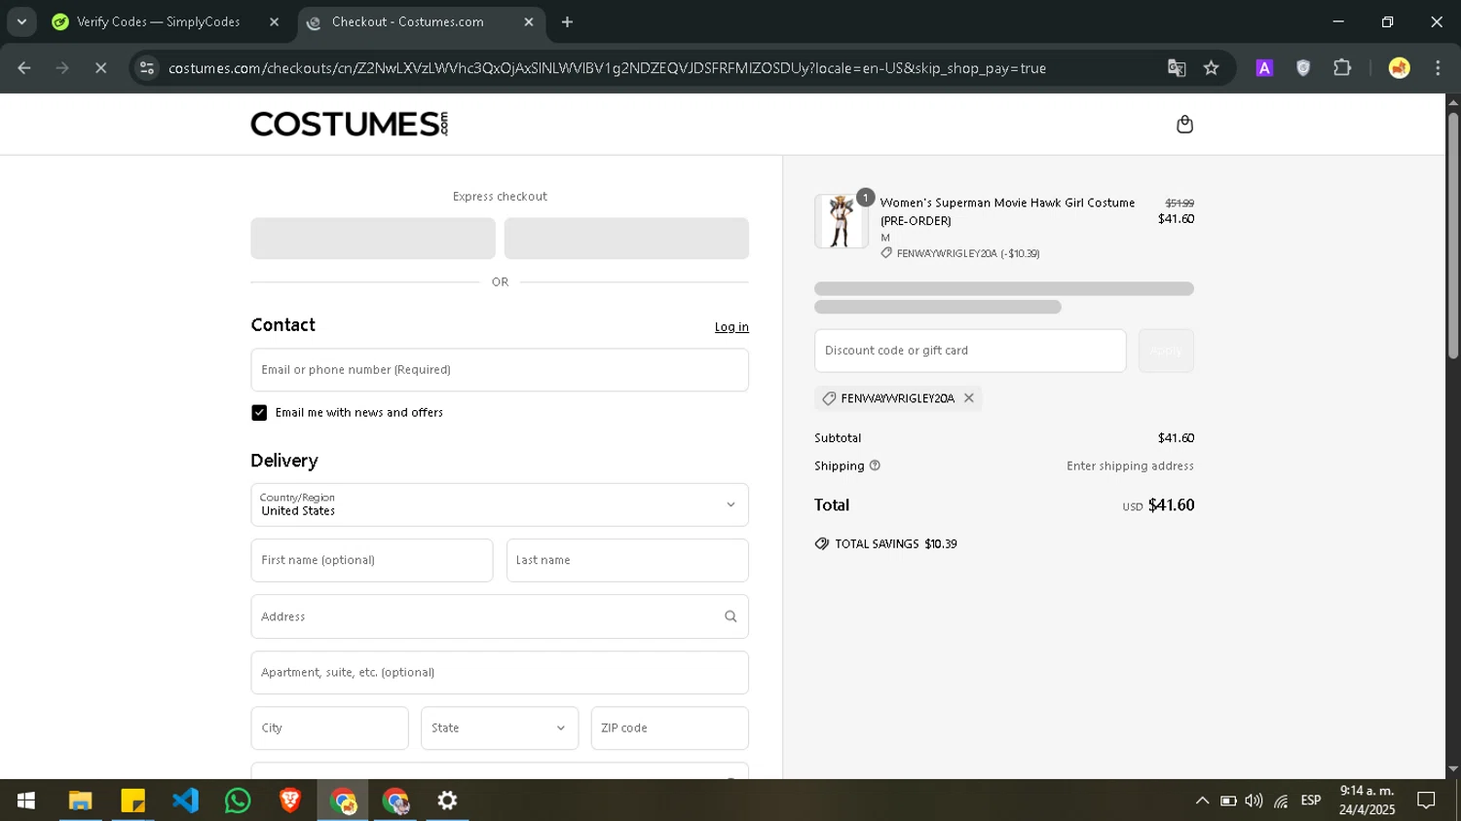
Task: Show hidden system tray icons
Action: pos(1202,801)
